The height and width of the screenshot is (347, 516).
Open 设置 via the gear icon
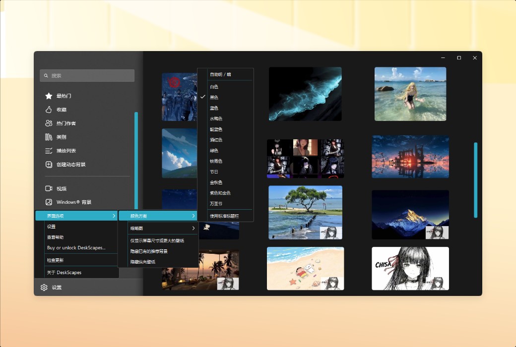[44, 287]
